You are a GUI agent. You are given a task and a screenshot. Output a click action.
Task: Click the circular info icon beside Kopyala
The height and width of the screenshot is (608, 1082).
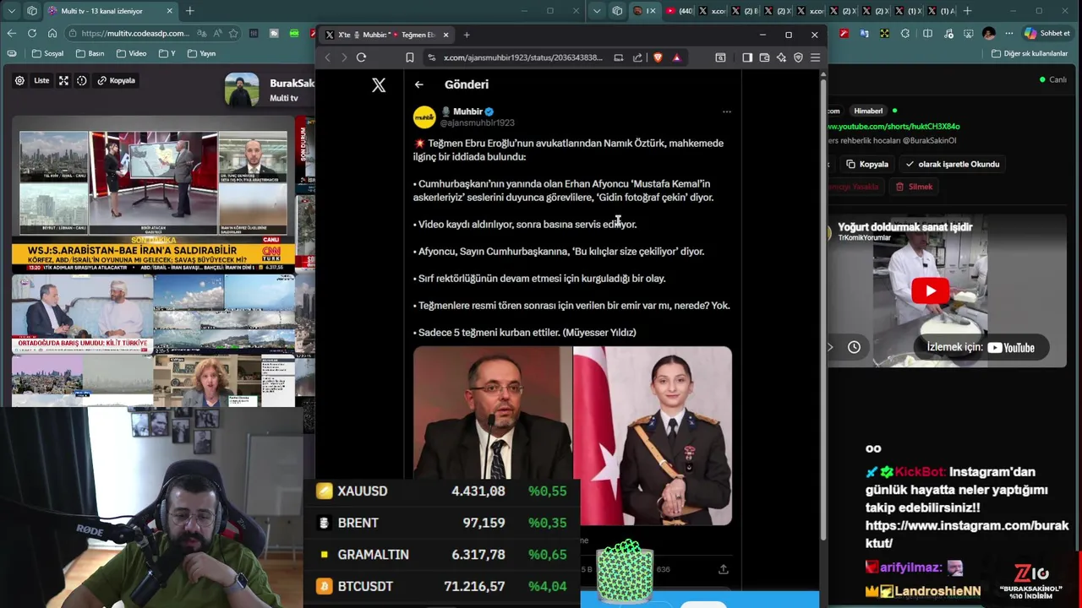pos(82,80)
